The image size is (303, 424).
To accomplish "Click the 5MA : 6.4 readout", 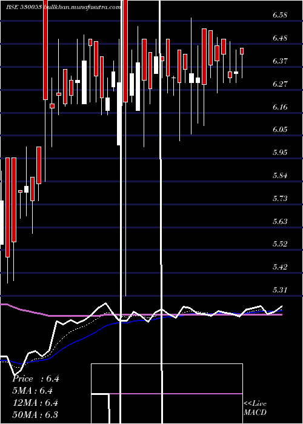I will click(33, 391).
